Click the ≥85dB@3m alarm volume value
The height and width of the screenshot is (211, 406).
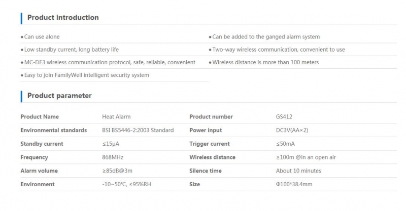pos(118,171)
